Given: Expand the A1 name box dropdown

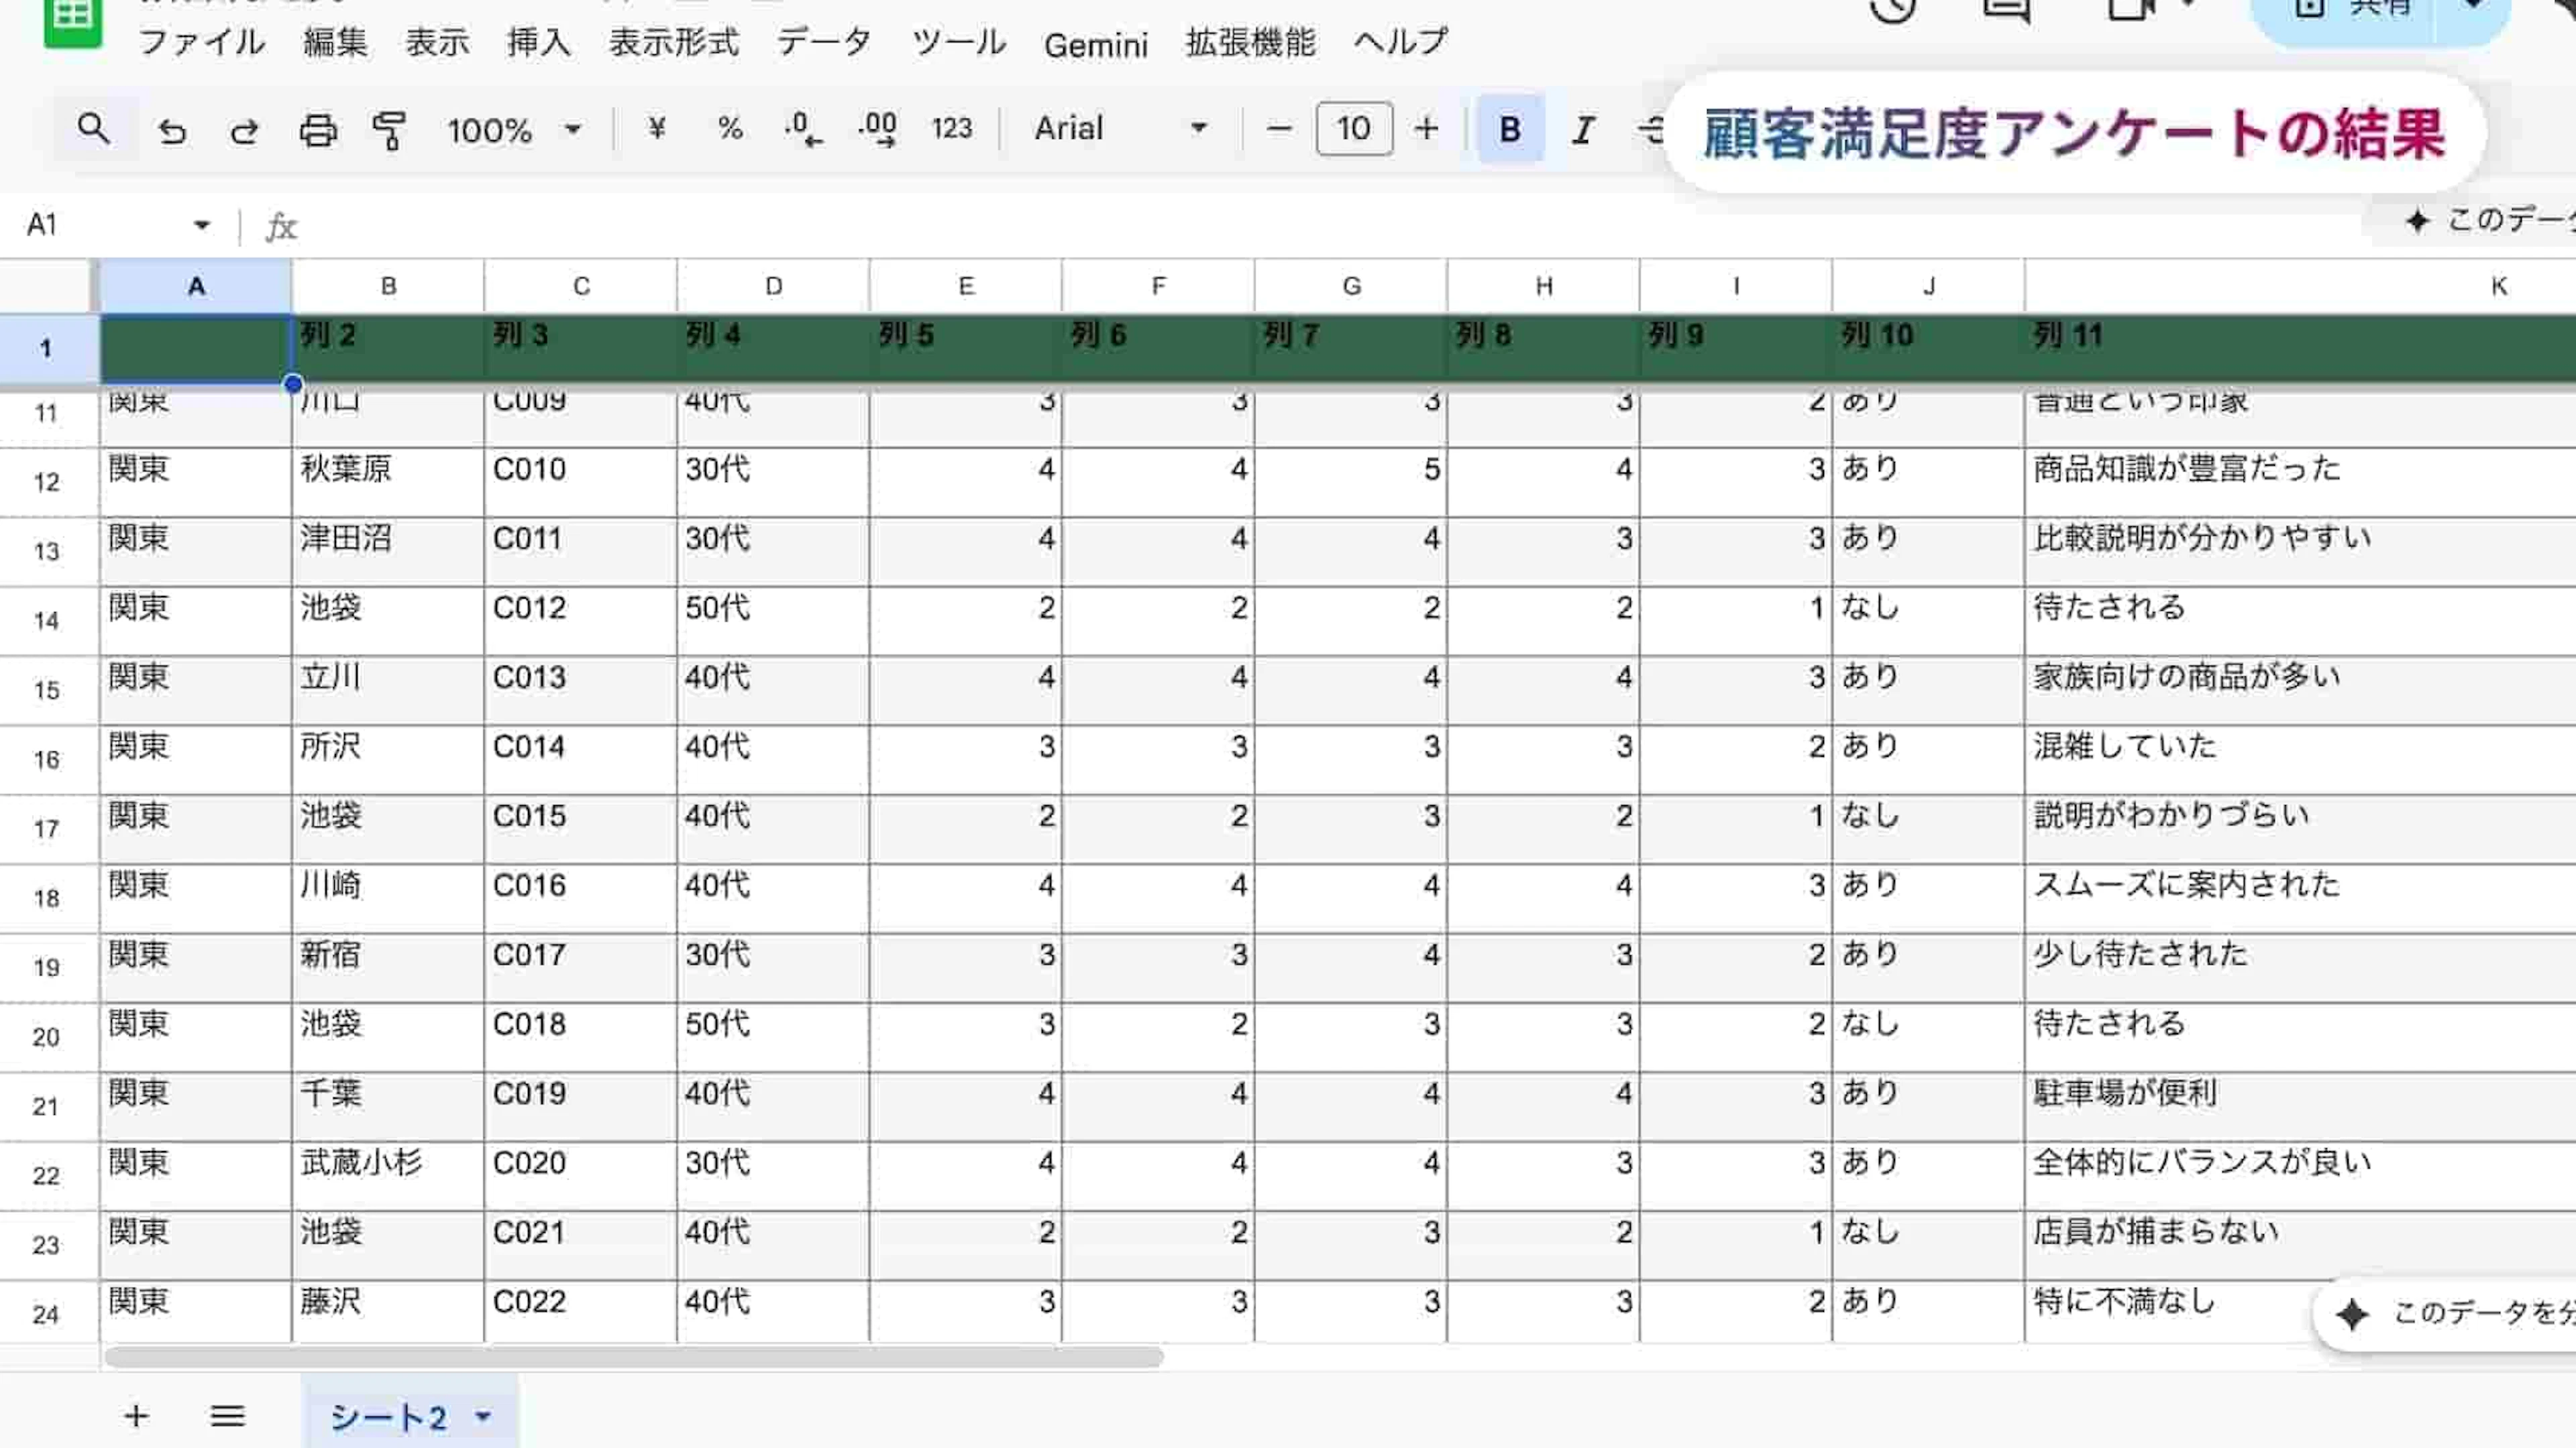Looking at the screenshot, I should [x=202, y=225].
